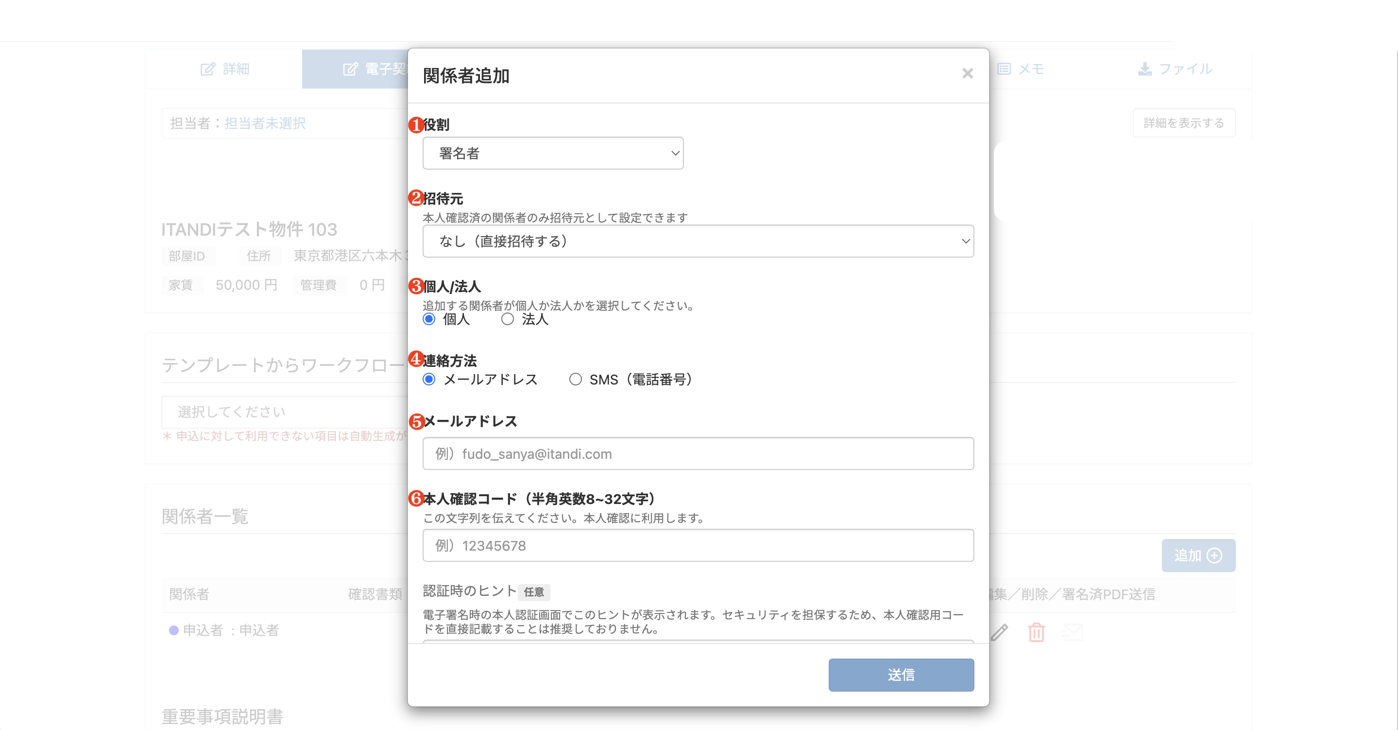The width and height of the screenshot is (1398, 730).
Task: Click the 申込者 ：申込者 row text
Action: click(231, 630)
